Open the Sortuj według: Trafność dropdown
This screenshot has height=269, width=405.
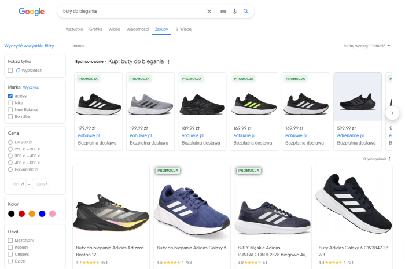pos(366,46)
